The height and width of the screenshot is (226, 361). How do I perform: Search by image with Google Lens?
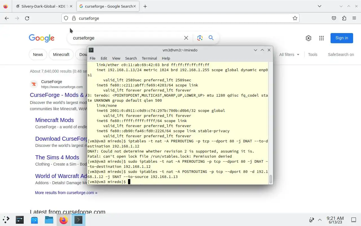pyautogui.click(x=200, y=38)
